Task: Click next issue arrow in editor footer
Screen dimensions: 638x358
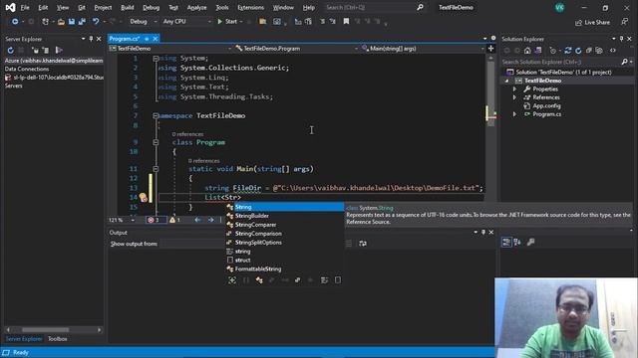Action: 210,220
